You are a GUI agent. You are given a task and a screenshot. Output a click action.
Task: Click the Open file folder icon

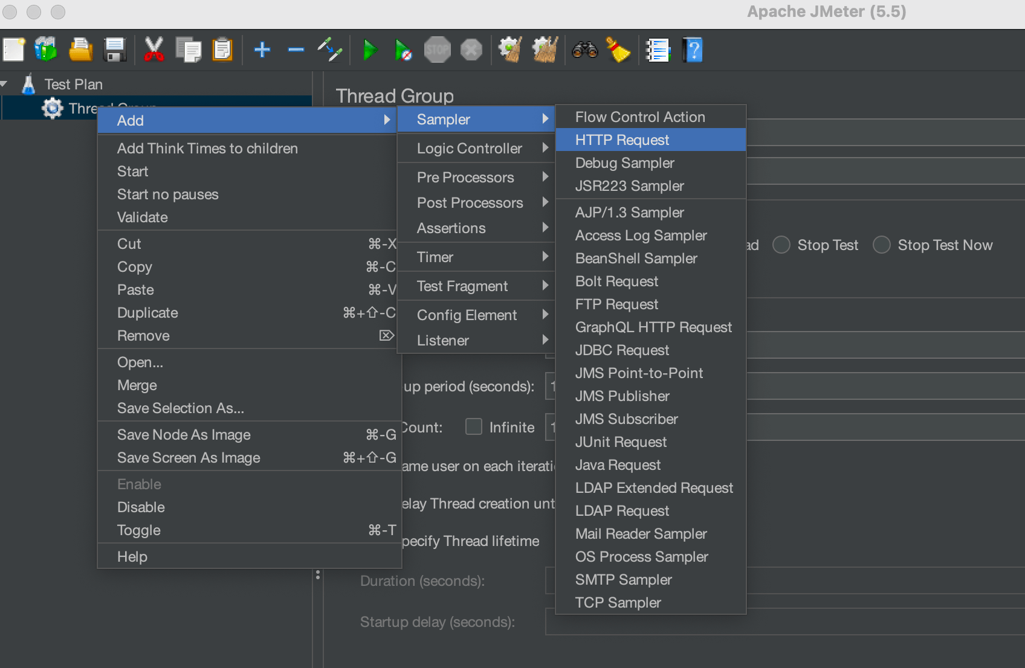[x=80, y=50]
